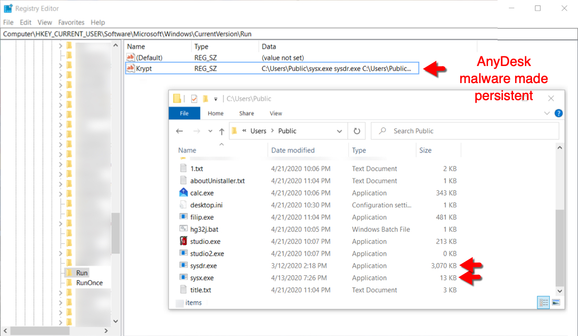
Task: Open the Explorer File tab
Action: click(184, 113)
